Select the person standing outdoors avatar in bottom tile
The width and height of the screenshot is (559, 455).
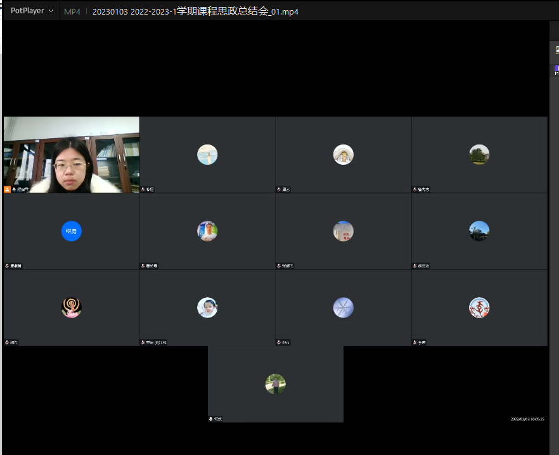click(275, 384)
